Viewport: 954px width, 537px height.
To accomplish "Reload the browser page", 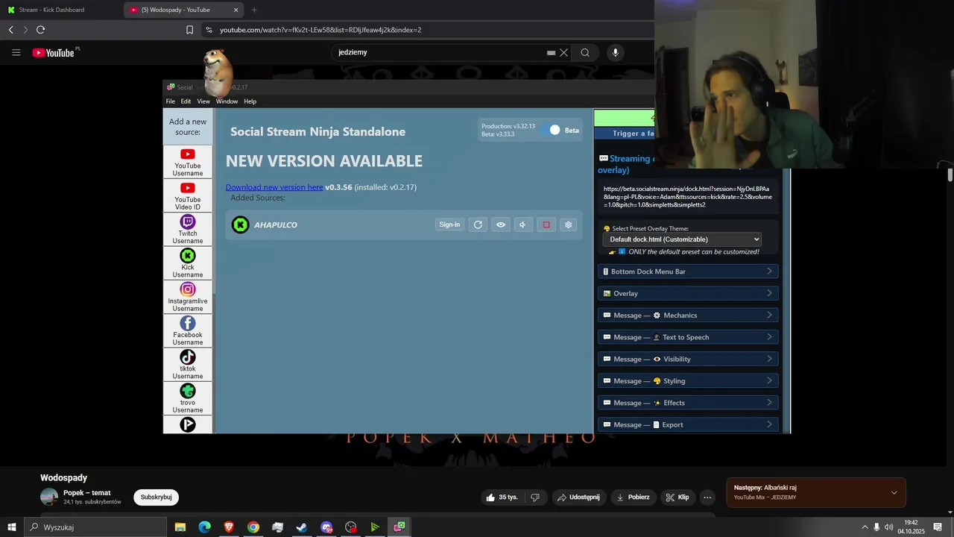I will coord(40,30).
